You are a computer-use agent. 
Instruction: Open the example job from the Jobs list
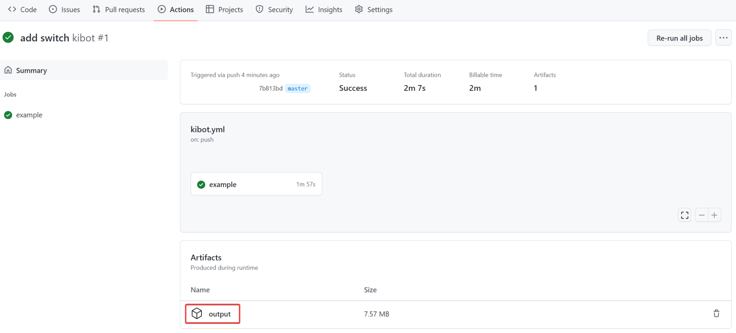click(29, 115)
